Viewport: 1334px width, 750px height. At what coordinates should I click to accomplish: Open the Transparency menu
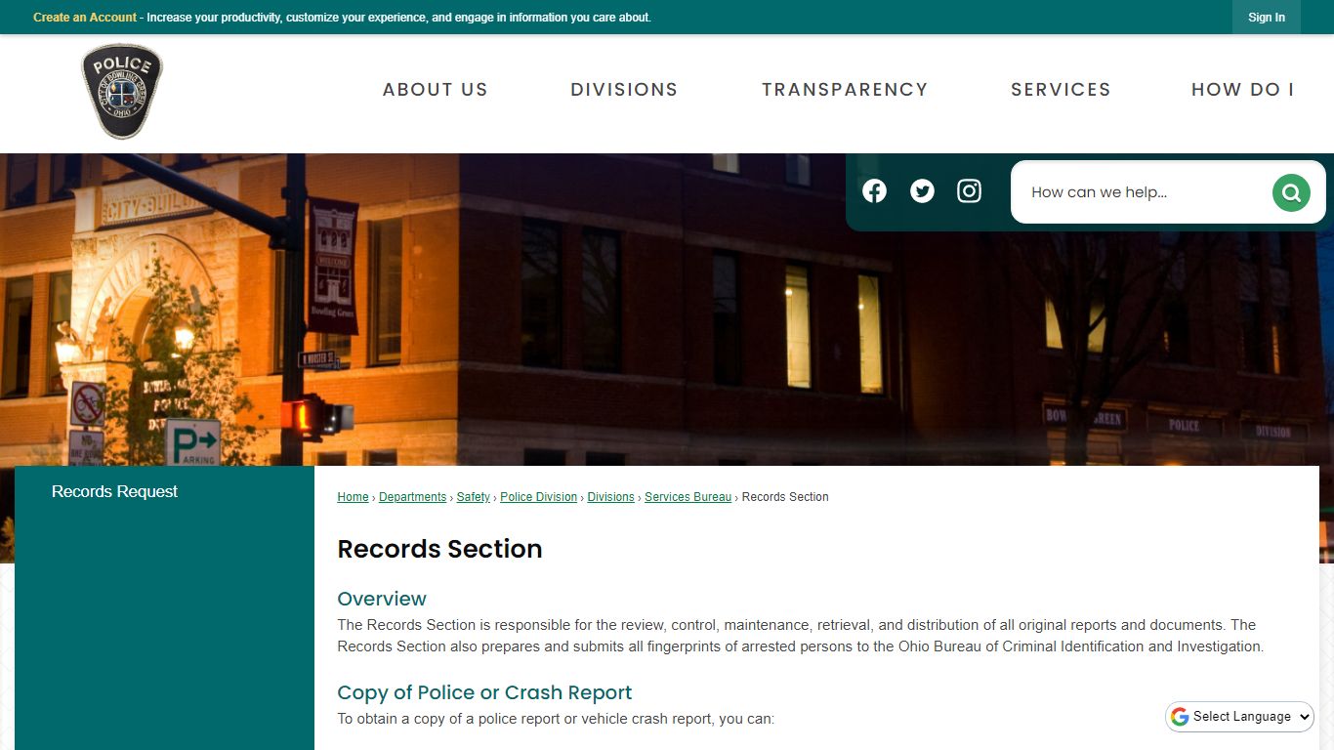(845, 90)
